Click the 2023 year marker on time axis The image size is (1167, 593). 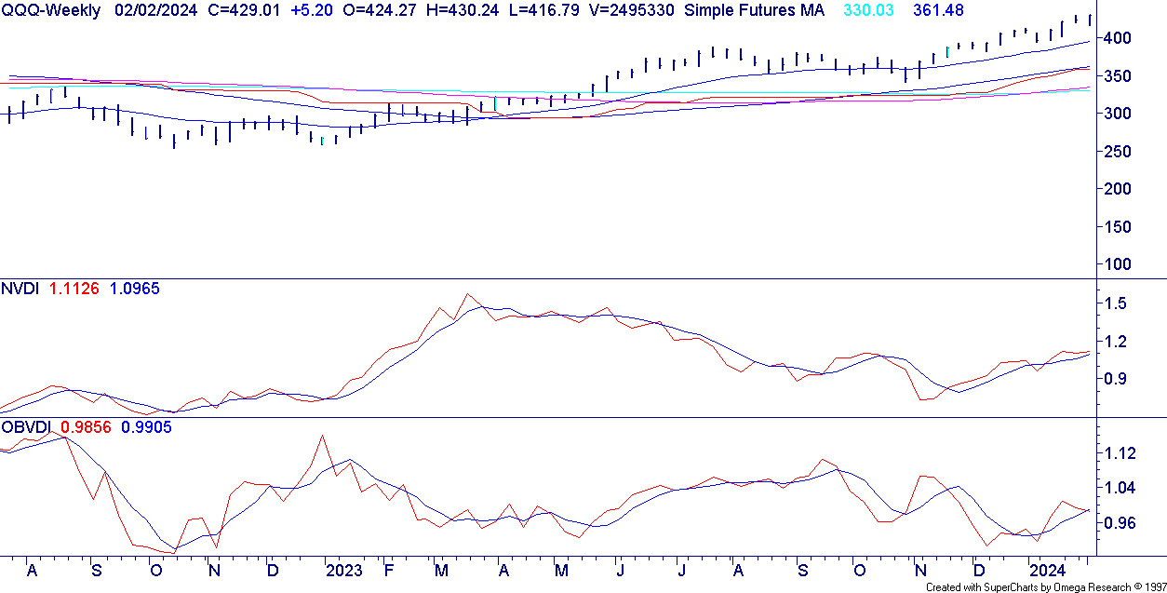(x=344, y=569)
